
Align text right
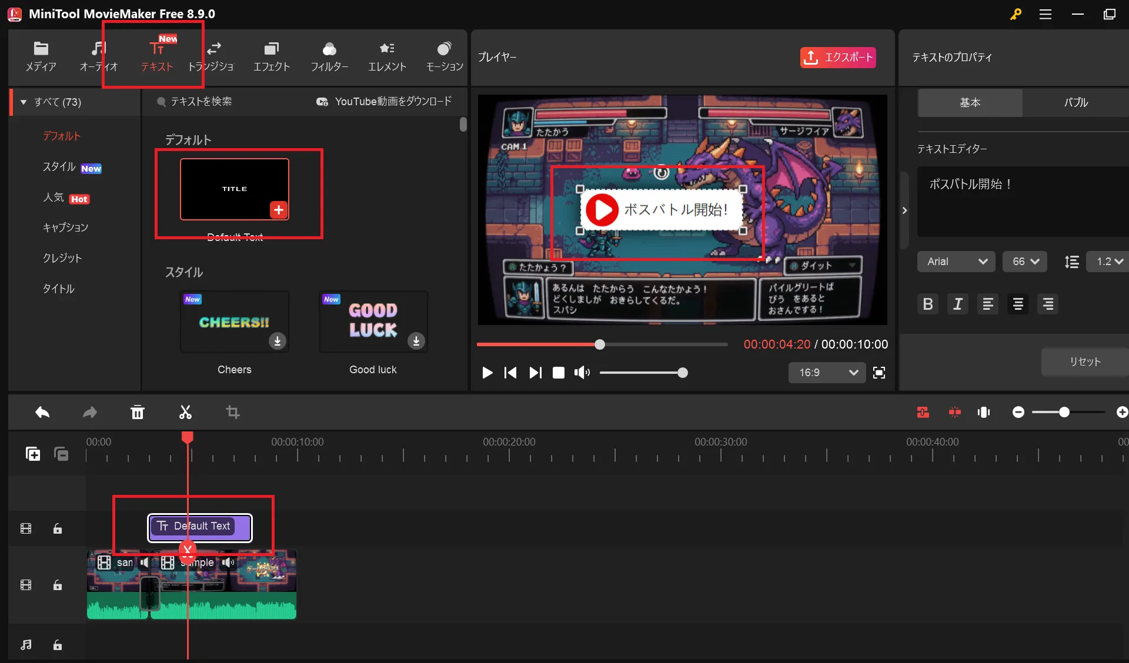[x=1048, y=304]
